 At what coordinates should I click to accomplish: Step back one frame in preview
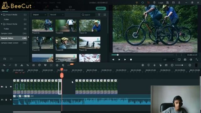[113, 60]
